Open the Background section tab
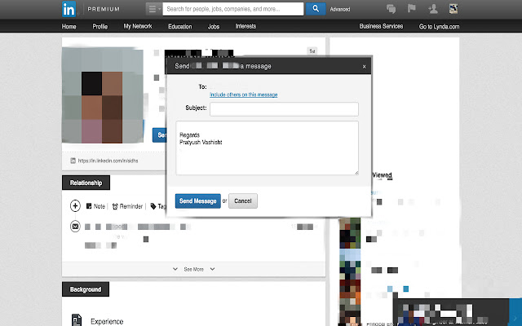This screenshot has width=522, height=326. click(x=86, y=289)
